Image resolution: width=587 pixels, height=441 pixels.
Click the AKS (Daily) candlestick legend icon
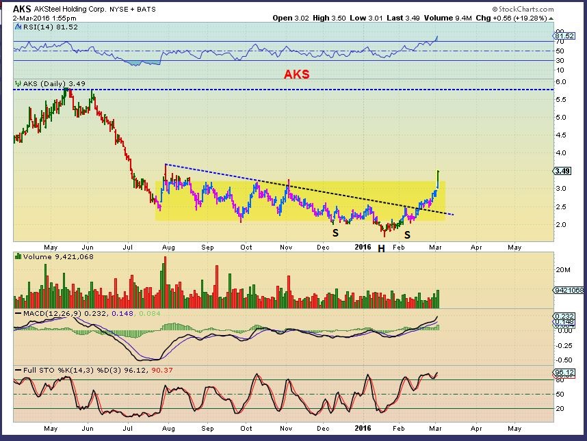click(x=18, y=84)
